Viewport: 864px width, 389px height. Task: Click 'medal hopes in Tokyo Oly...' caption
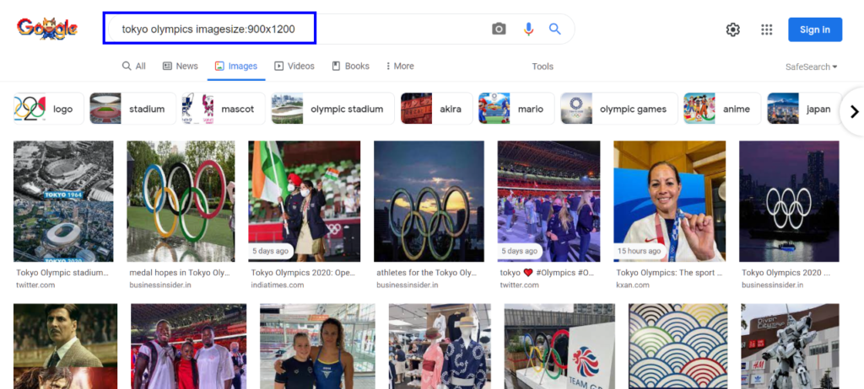pos(180,272)
